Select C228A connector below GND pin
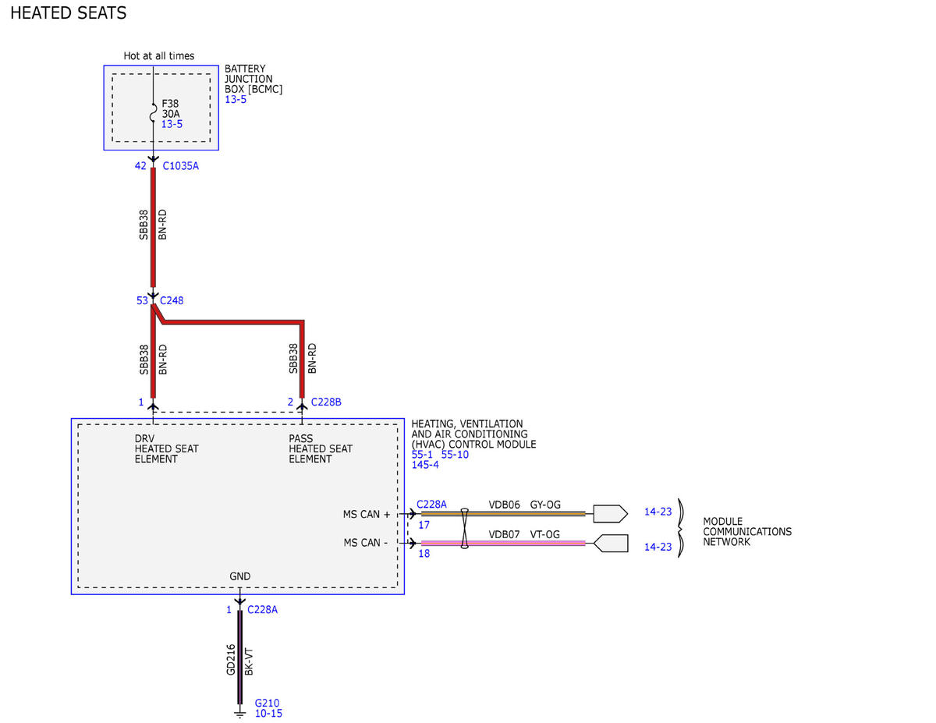The height and width of the screenshot is (723, 936). 262,610
